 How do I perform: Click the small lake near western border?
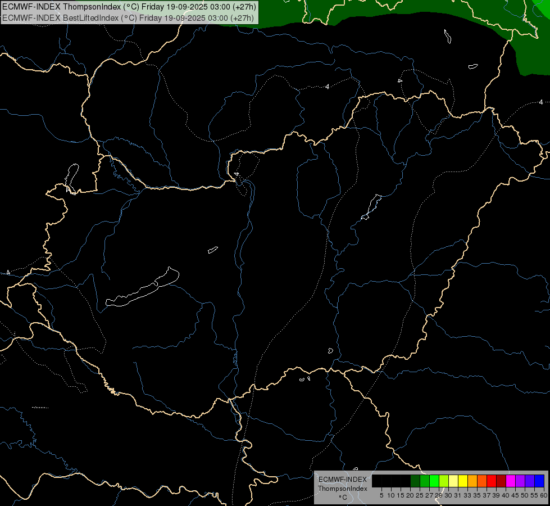(71, 177)
